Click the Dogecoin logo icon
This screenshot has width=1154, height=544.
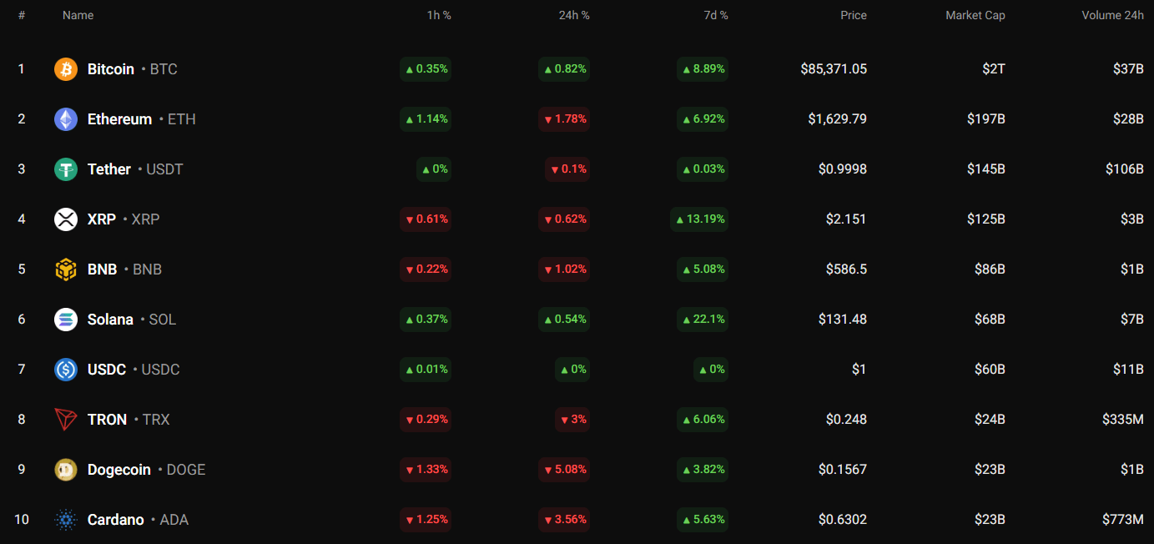(x=66, y=470)
